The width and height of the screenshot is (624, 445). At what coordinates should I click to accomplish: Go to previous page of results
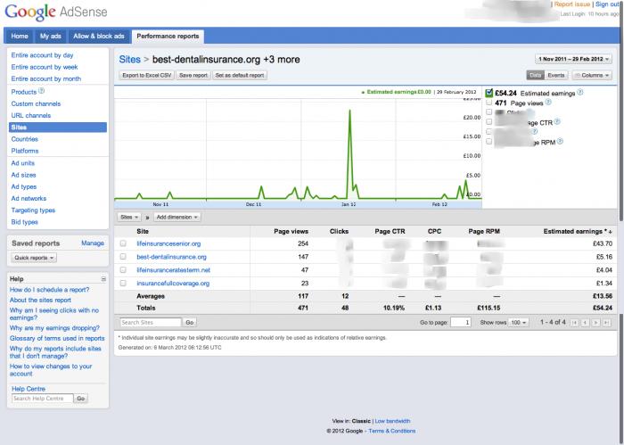coord(585,323)
